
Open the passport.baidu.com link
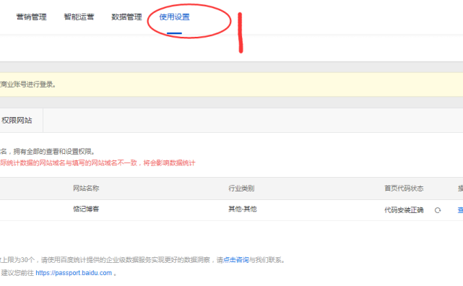point(74,273)
